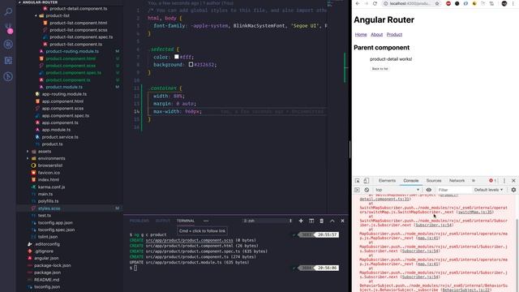Viewport: 519px width, 292px height.
Task: Pick the #232632 background color swatch
Action: (x=191, y=65)
